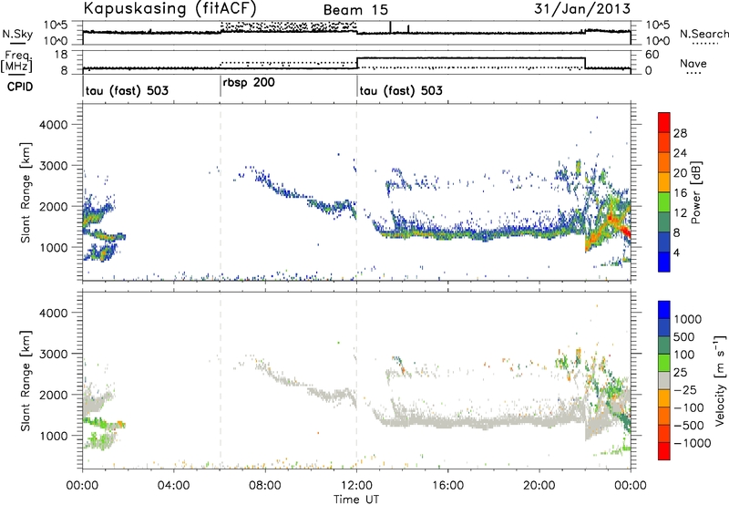This screenshot has height=505, width=729.
Task: Click 'Slant Range [km]' label of Velocity panel
Action: click(x=26, y=380)
